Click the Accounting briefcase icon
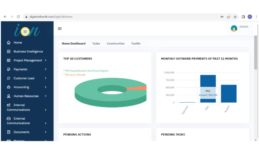The image size is (259, 155). click(9, 87)
